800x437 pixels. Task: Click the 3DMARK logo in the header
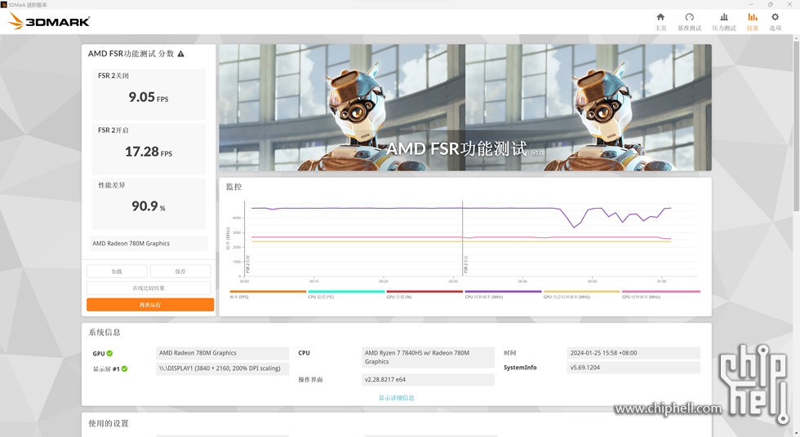tap(50, 21)
